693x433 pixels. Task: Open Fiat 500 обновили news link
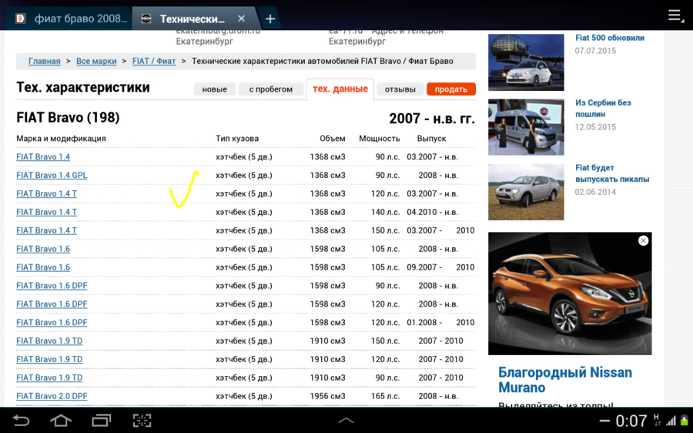point(610,38)
